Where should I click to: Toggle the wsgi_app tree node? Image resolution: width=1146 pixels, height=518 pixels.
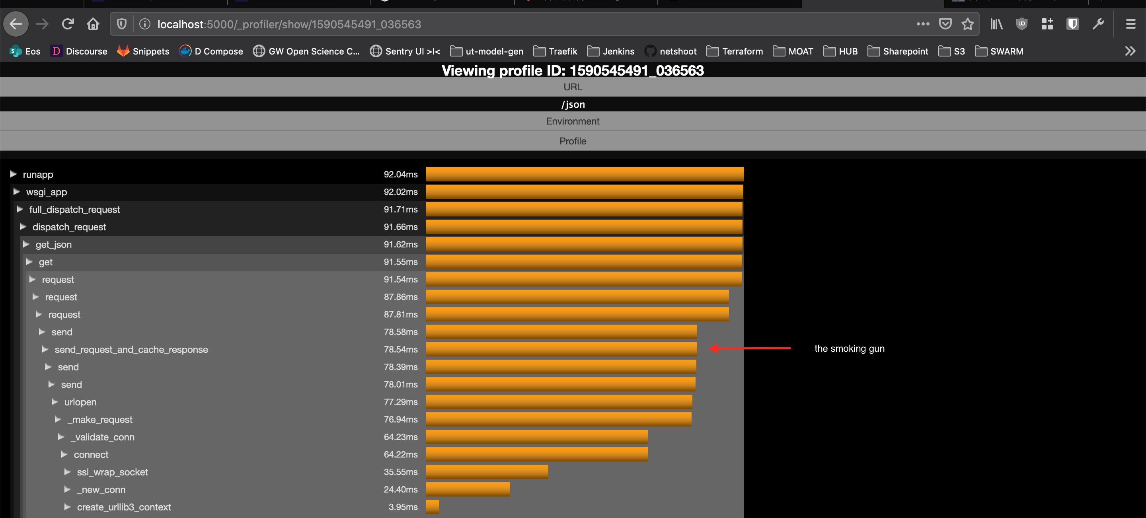pyautogui.click(x=16, y=192)
